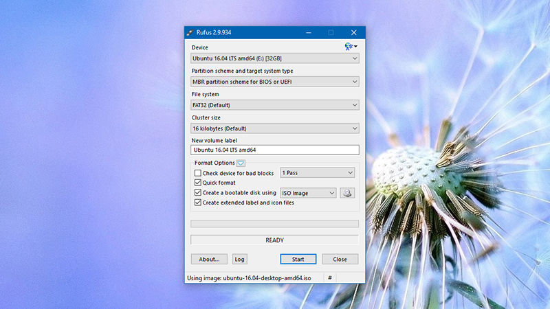Click the New volume label text field
Viewport: 550px width, 309px height.
(274, 150)
